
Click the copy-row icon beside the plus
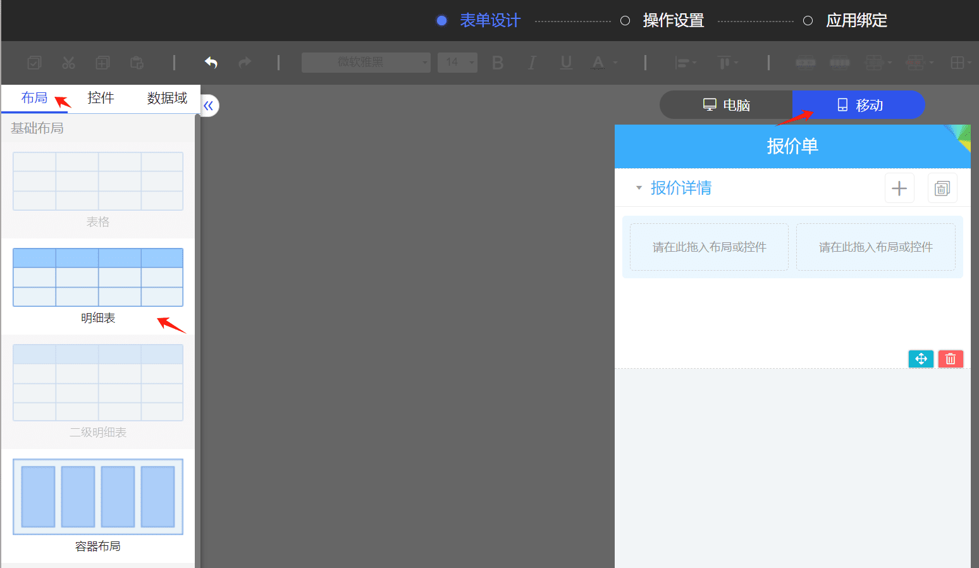(x=942, y=188)
